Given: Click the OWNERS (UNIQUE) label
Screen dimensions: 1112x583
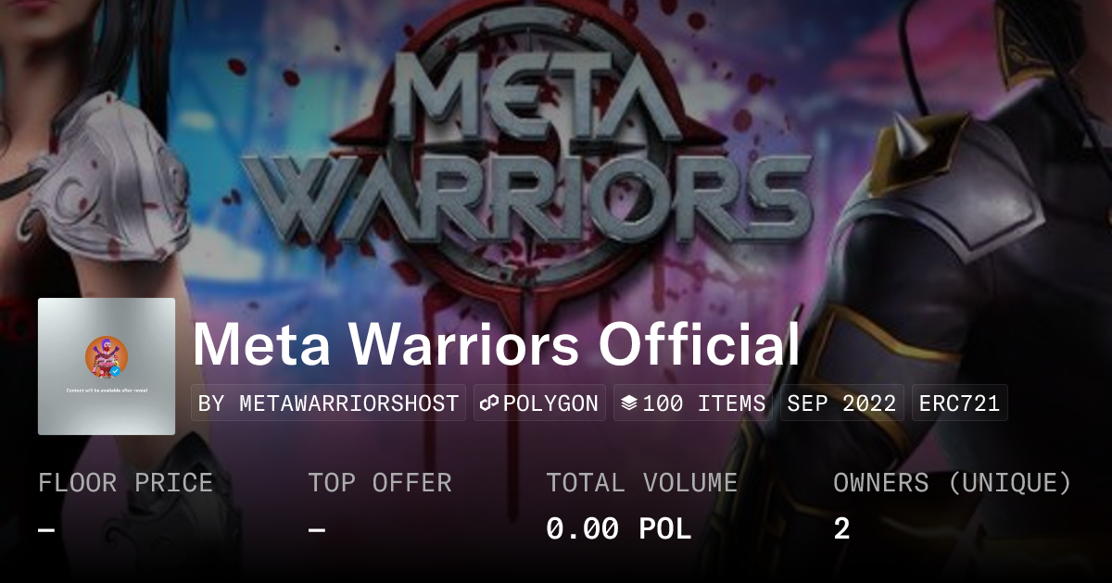Looking at the screenshot, I should pyautogui.click(x=953, y=482).
